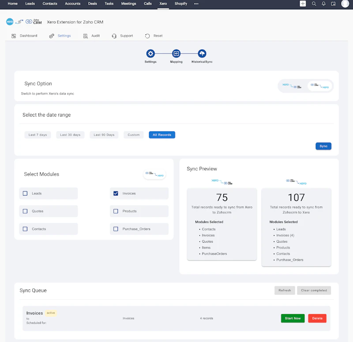The width and height of the screenshot is (353, 342).
Task: Click the Support headset icon
Action: coord(114,36)
